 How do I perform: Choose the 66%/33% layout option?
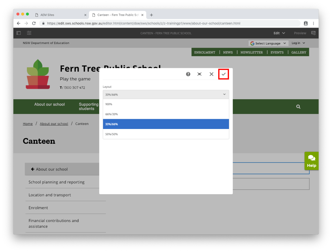pos(166,114)
